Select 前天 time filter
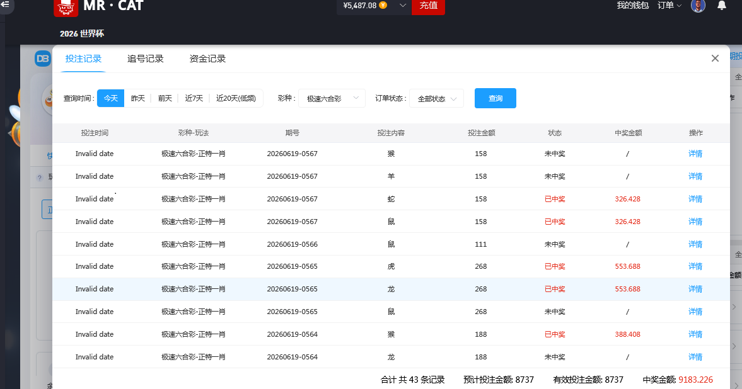This screenshot has width=742, height=389. pos(165,98)
